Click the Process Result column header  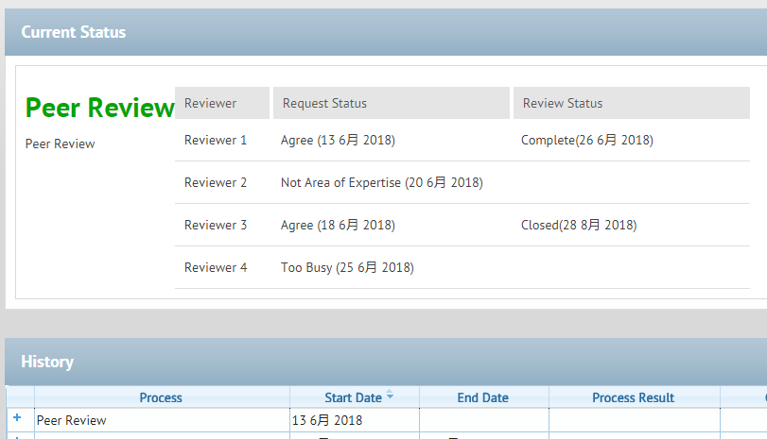click(633, 397)
